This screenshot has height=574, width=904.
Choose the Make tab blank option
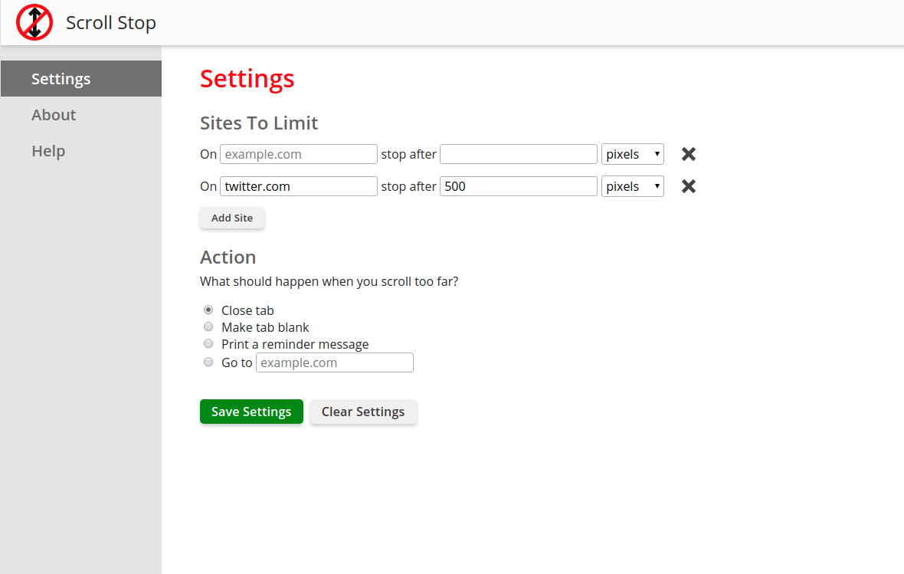click(208, 326)
